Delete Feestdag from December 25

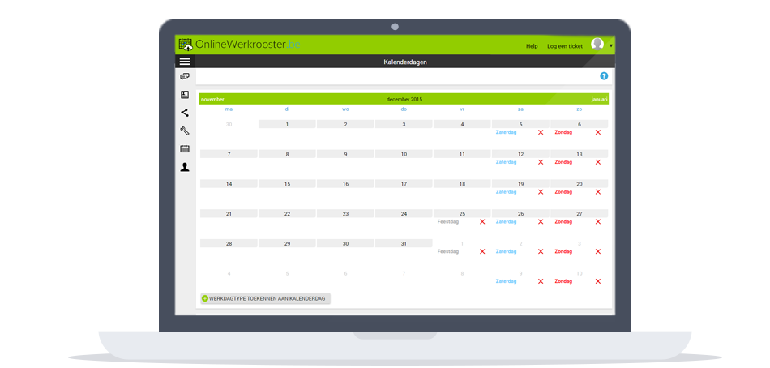[x=482, y=221]
